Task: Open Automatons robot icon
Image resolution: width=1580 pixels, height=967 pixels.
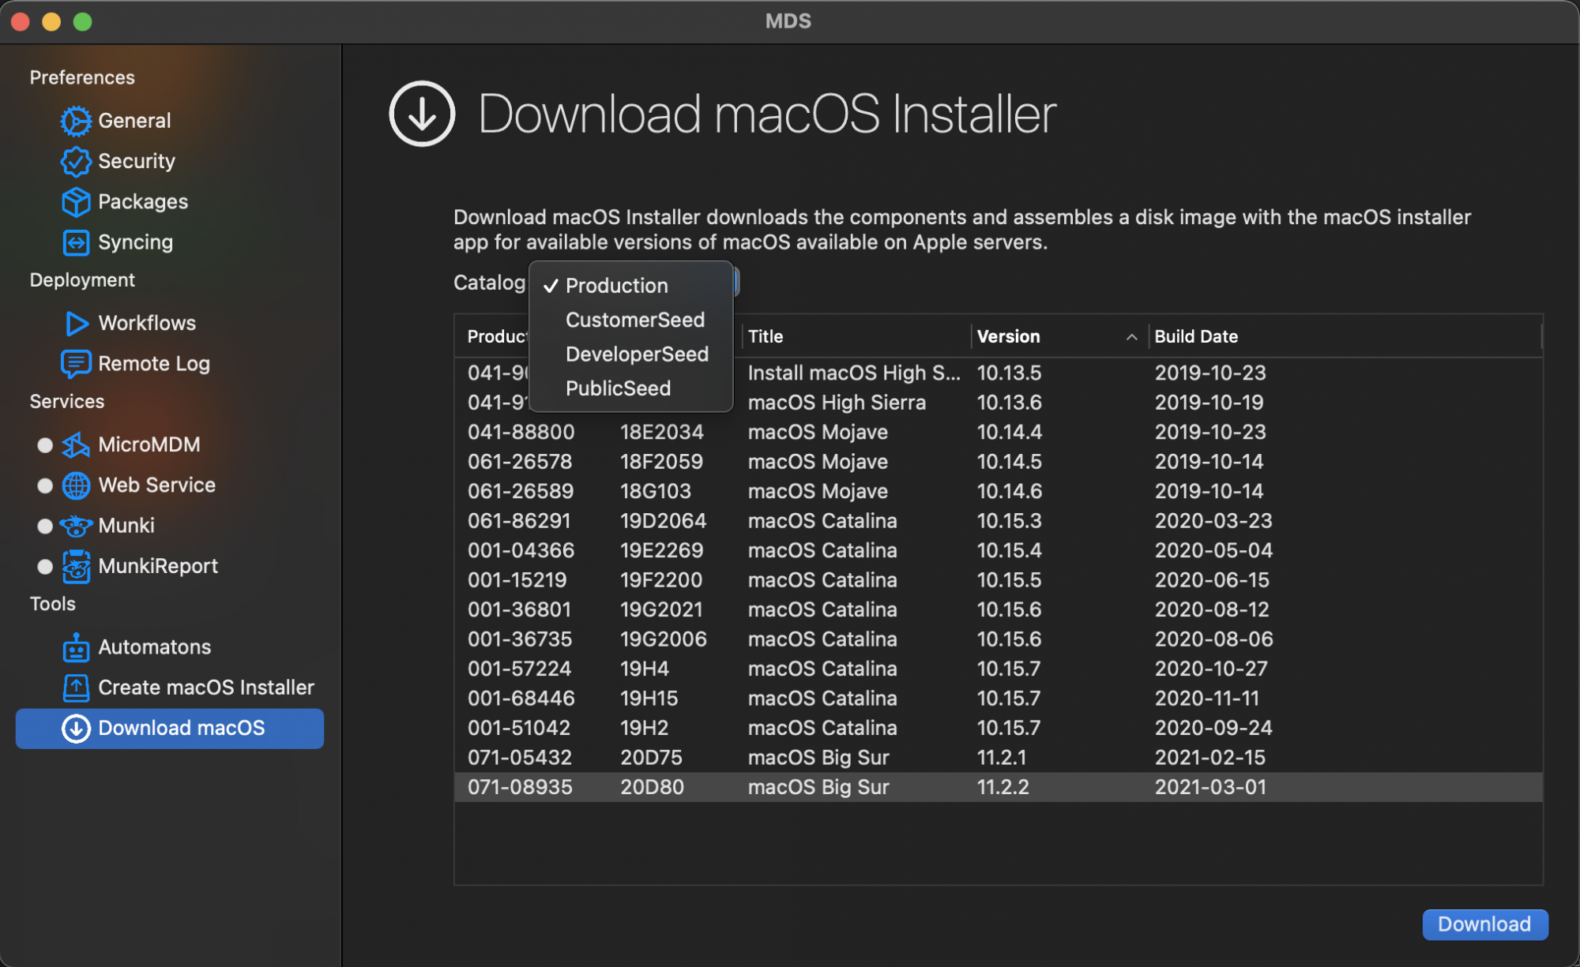Action: point(76,647)
